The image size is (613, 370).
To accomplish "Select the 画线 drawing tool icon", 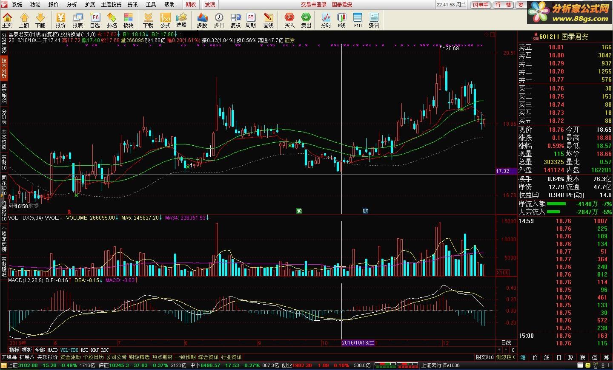I will coord(269,20).
